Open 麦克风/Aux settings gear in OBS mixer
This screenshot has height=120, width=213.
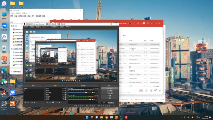(96, 99)
